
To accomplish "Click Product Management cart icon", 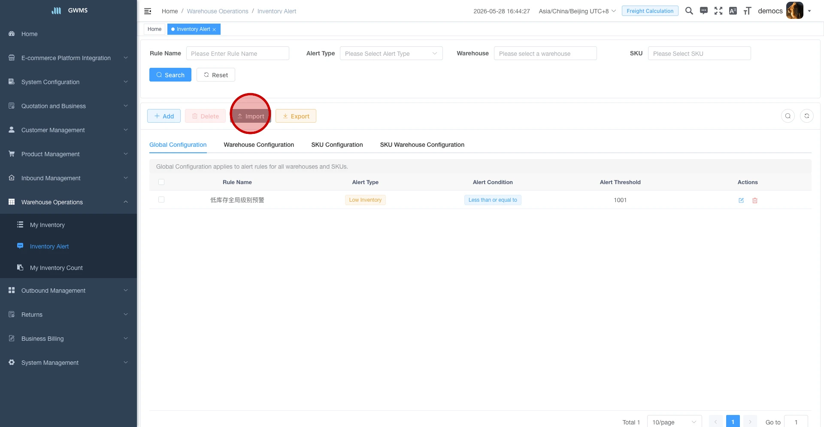I will pos(12,154).
